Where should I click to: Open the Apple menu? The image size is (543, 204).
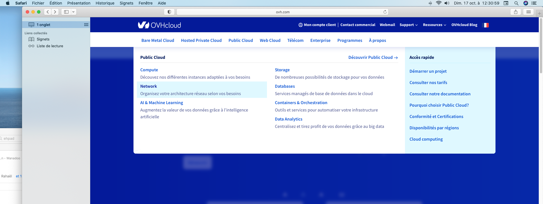(8, 3)
